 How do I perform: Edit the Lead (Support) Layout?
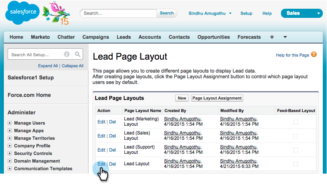(101, 150)
